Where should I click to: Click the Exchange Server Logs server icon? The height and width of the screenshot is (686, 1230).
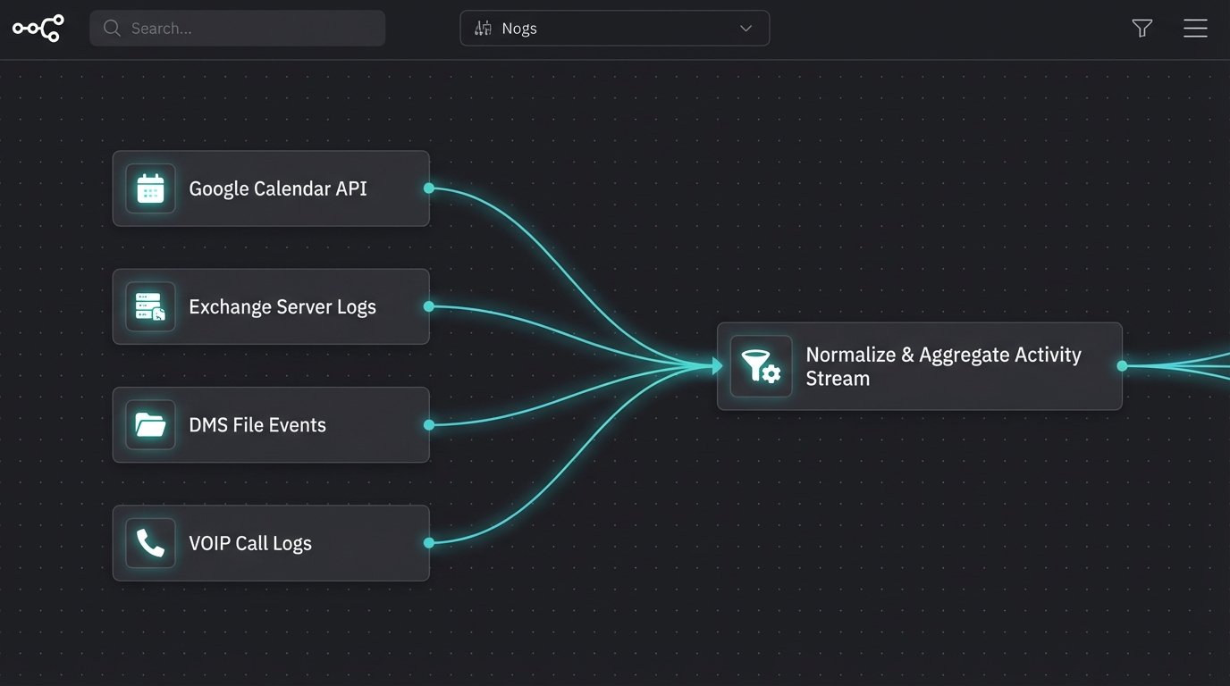[150, 306]
